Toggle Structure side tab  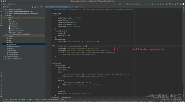(x=1, y=74)
